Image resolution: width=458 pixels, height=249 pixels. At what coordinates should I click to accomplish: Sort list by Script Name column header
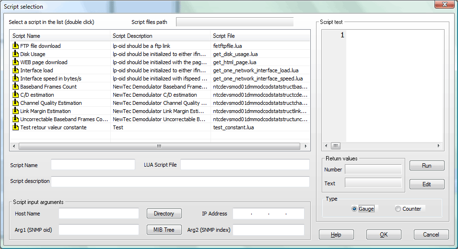(x=60, y=36)
